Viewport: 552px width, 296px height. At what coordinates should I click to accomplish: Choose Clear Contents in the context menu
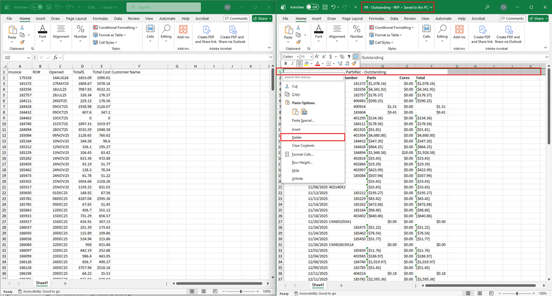(313, 145)
